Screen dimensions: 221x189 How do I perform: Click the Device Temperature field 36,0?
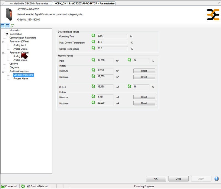click(x=112, y=48)
